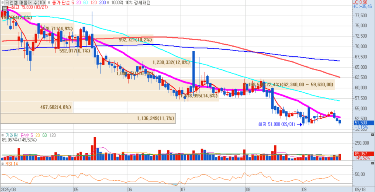
Task: Click the 1,238,332(12.8%) volume profile label
Action: (x=171, y=63)
